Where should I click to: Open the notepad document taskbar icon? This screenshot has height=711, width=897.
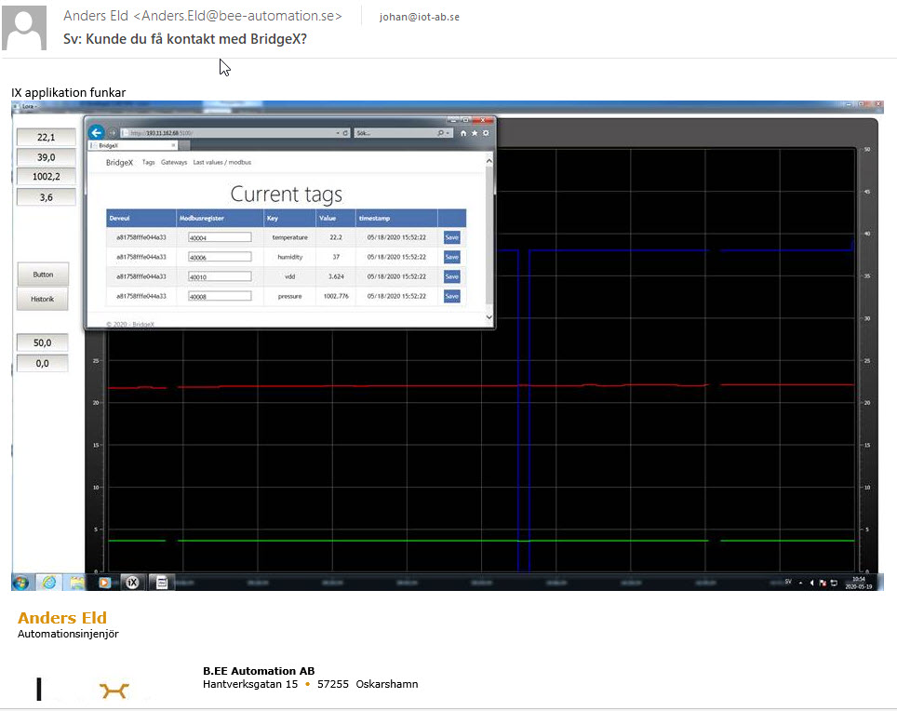pos(162,583)
